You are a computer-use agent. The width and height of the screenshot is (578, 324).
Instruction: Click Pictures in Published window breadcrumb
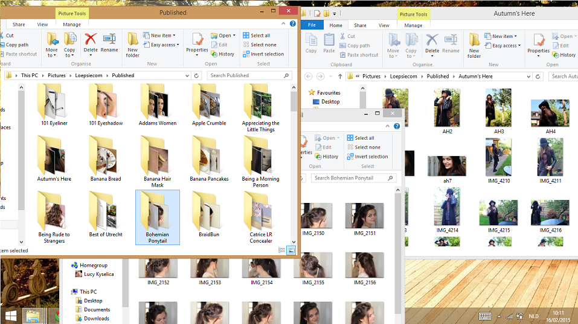57,75
